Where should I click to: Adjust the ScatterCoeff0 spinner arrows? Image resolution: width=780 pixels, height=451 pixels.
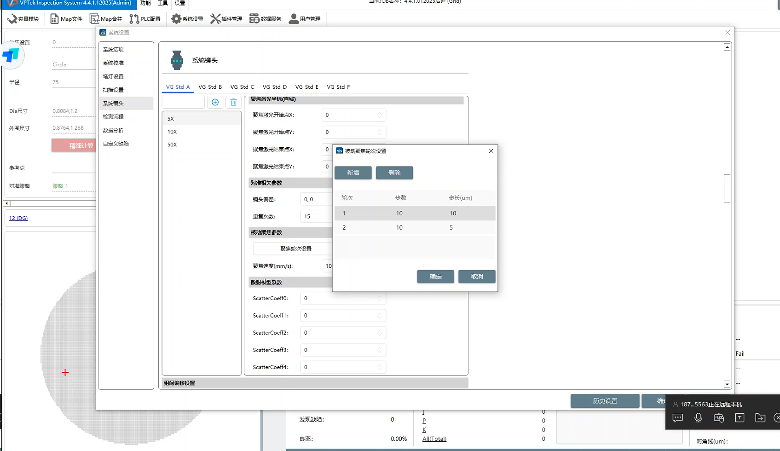379,299
